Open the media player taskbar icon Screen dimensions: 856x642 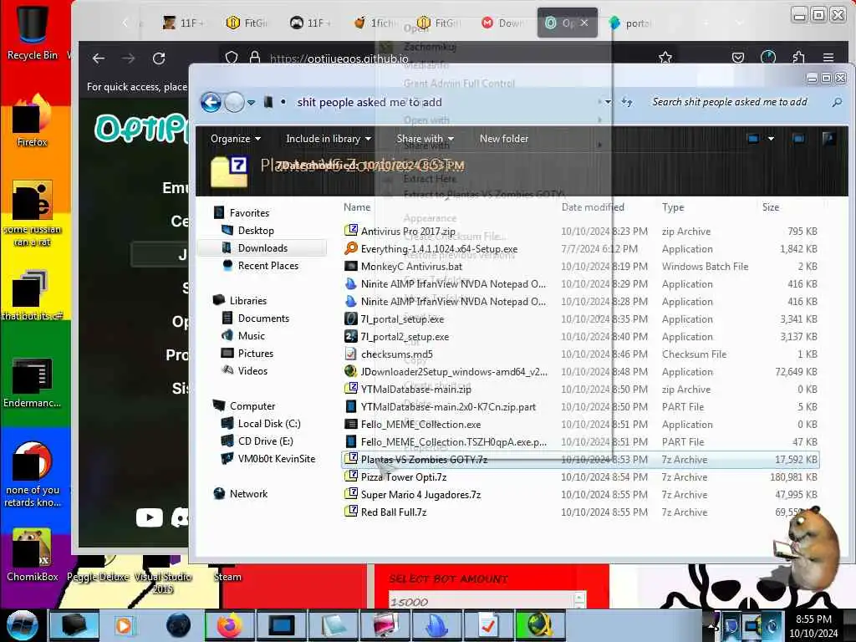coord(125,625)
